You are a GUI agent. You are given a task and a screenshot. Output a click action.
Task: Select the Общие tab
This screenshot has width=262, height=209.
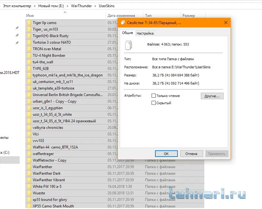[x=128, y=33]
